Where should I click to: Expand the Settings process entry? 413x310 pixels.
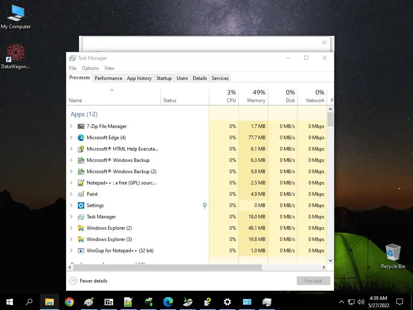click(71, 205)
